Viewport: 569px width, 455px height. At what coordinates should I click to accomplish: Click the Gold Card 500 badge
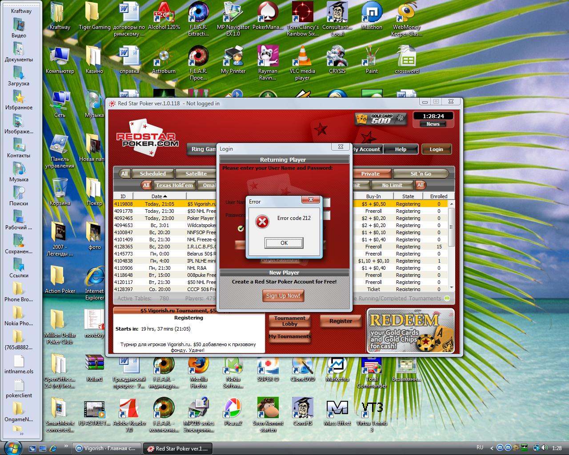click(381, 119)
